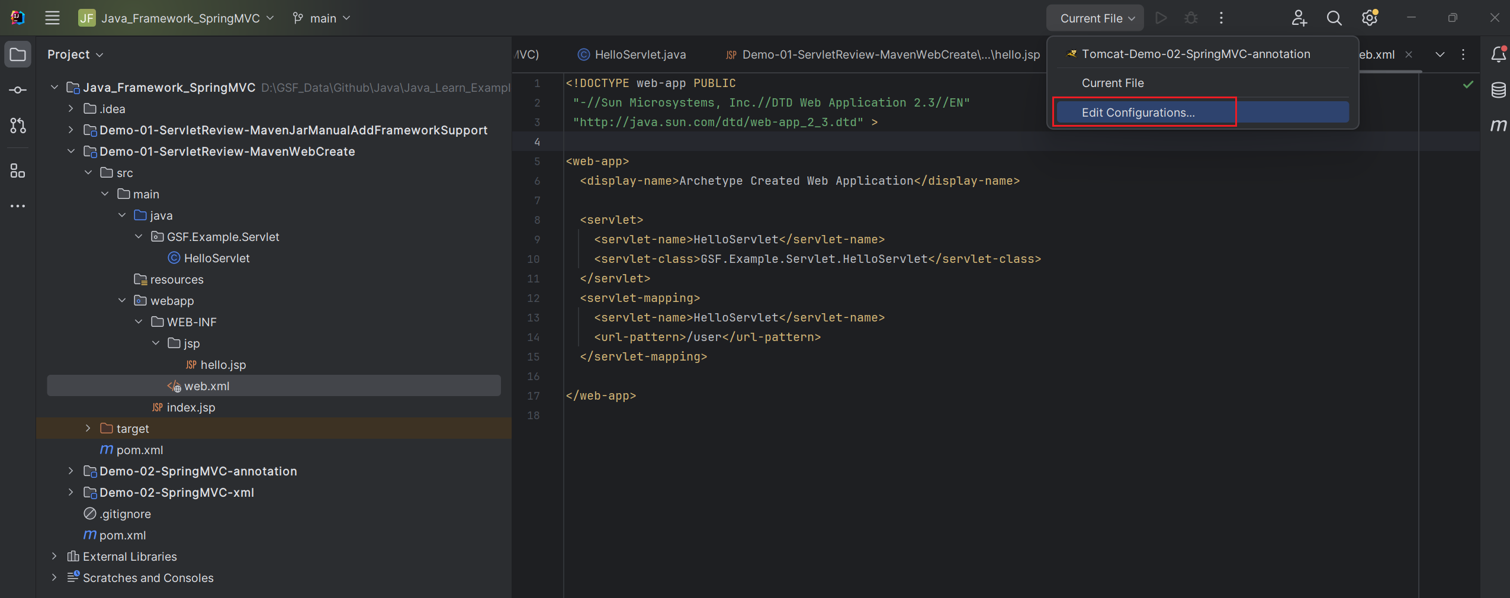Click the Search Everywhere magnifier

pyautogui.click(x=1334, y=18)
